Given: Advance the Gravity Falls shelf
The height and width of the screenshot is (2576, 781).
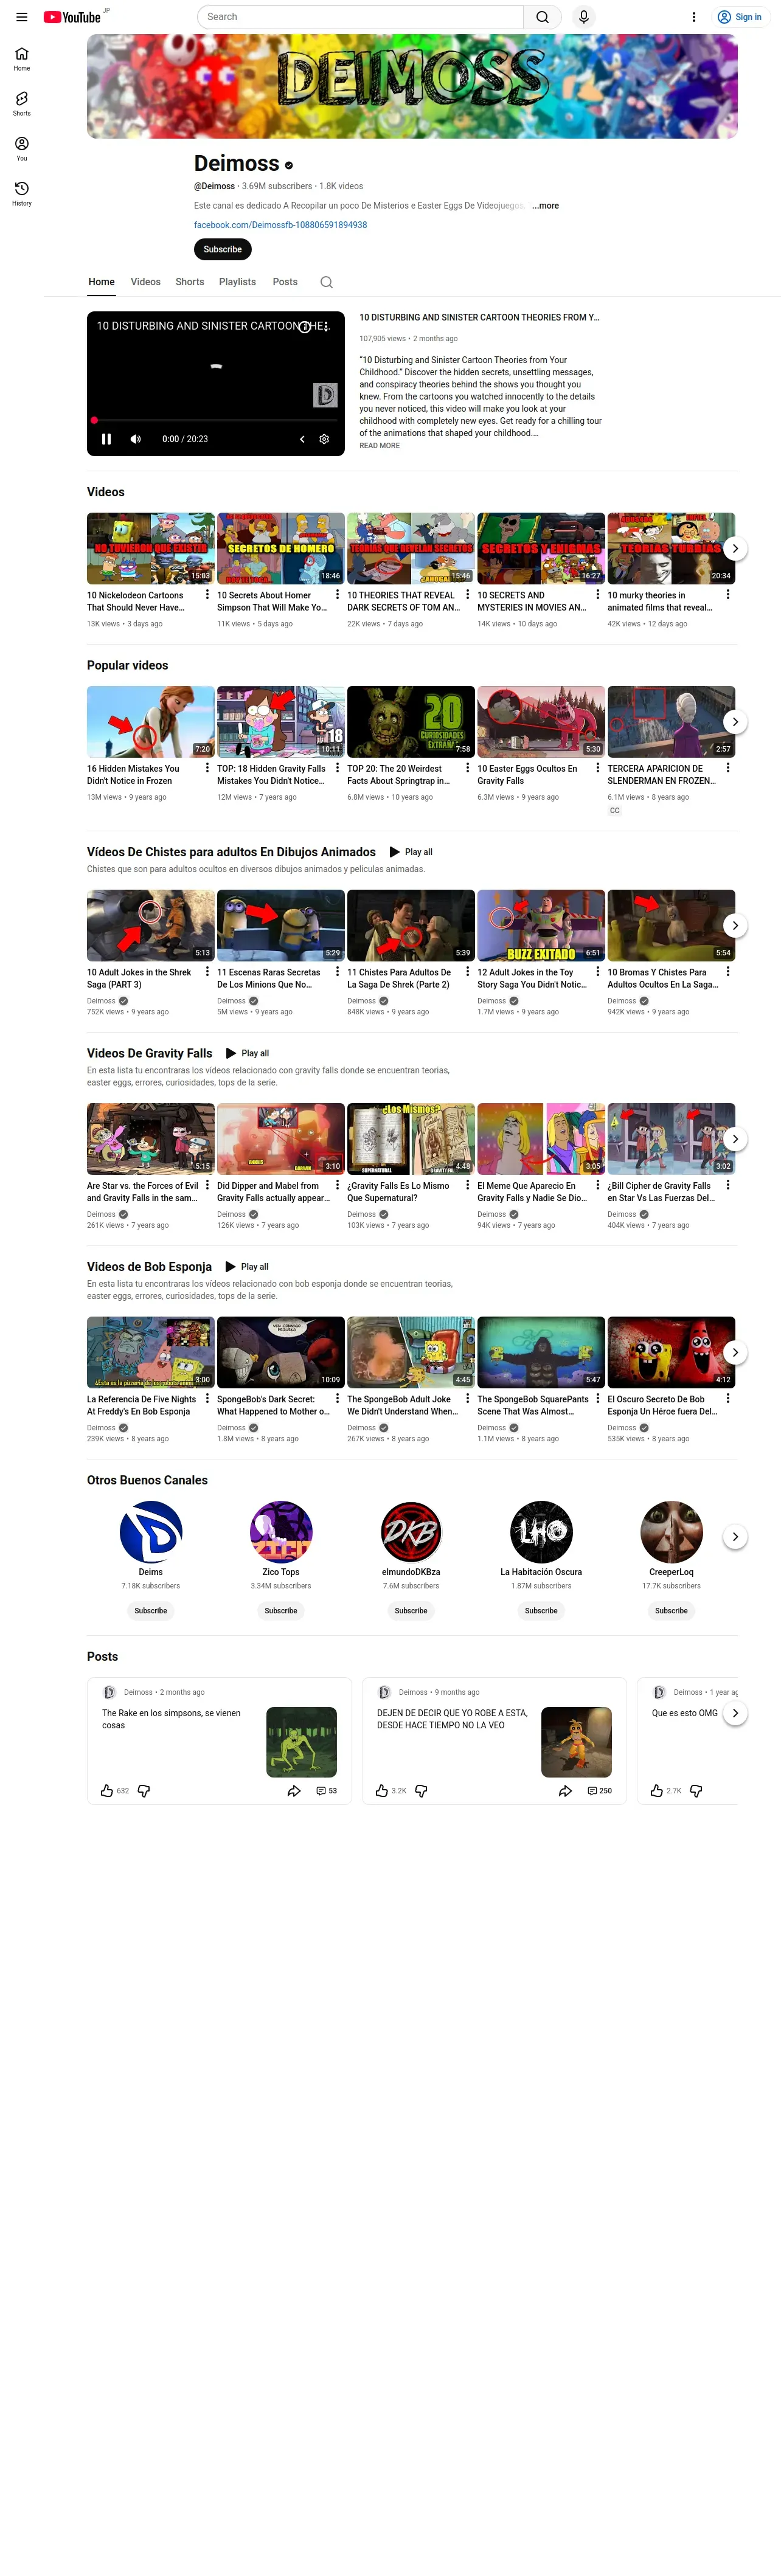Looking at the screenshot, I should click(x=735, y=1139).
